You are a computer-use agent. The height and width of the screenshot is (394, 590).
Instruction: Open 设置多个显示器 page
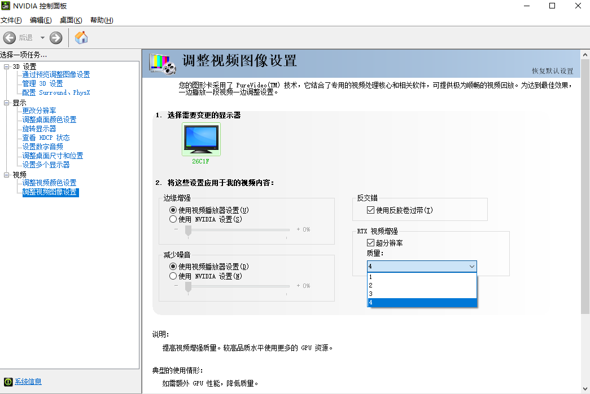pyautogui.click(x=46, y=165)
